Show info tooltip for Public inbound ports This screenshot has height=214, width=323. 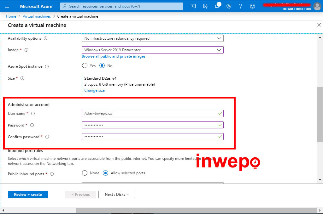(x=52, y=174)
